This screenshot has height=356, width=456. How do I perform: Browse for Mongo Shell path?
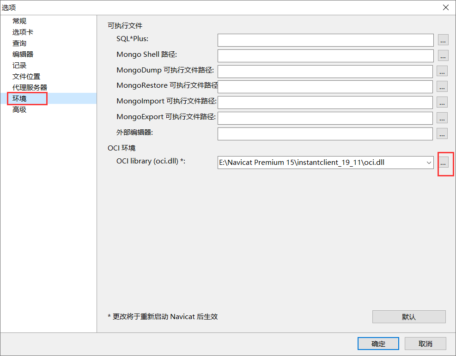pos(443,56)
